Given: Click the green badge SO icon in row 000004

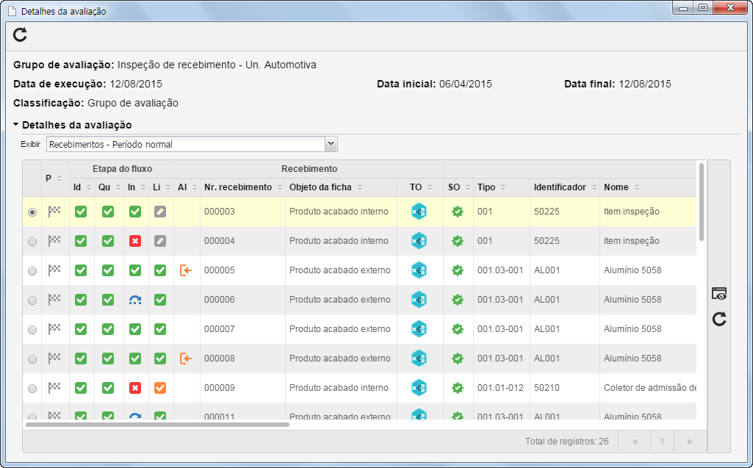Looking at the screenshot, I should point(458,241).
